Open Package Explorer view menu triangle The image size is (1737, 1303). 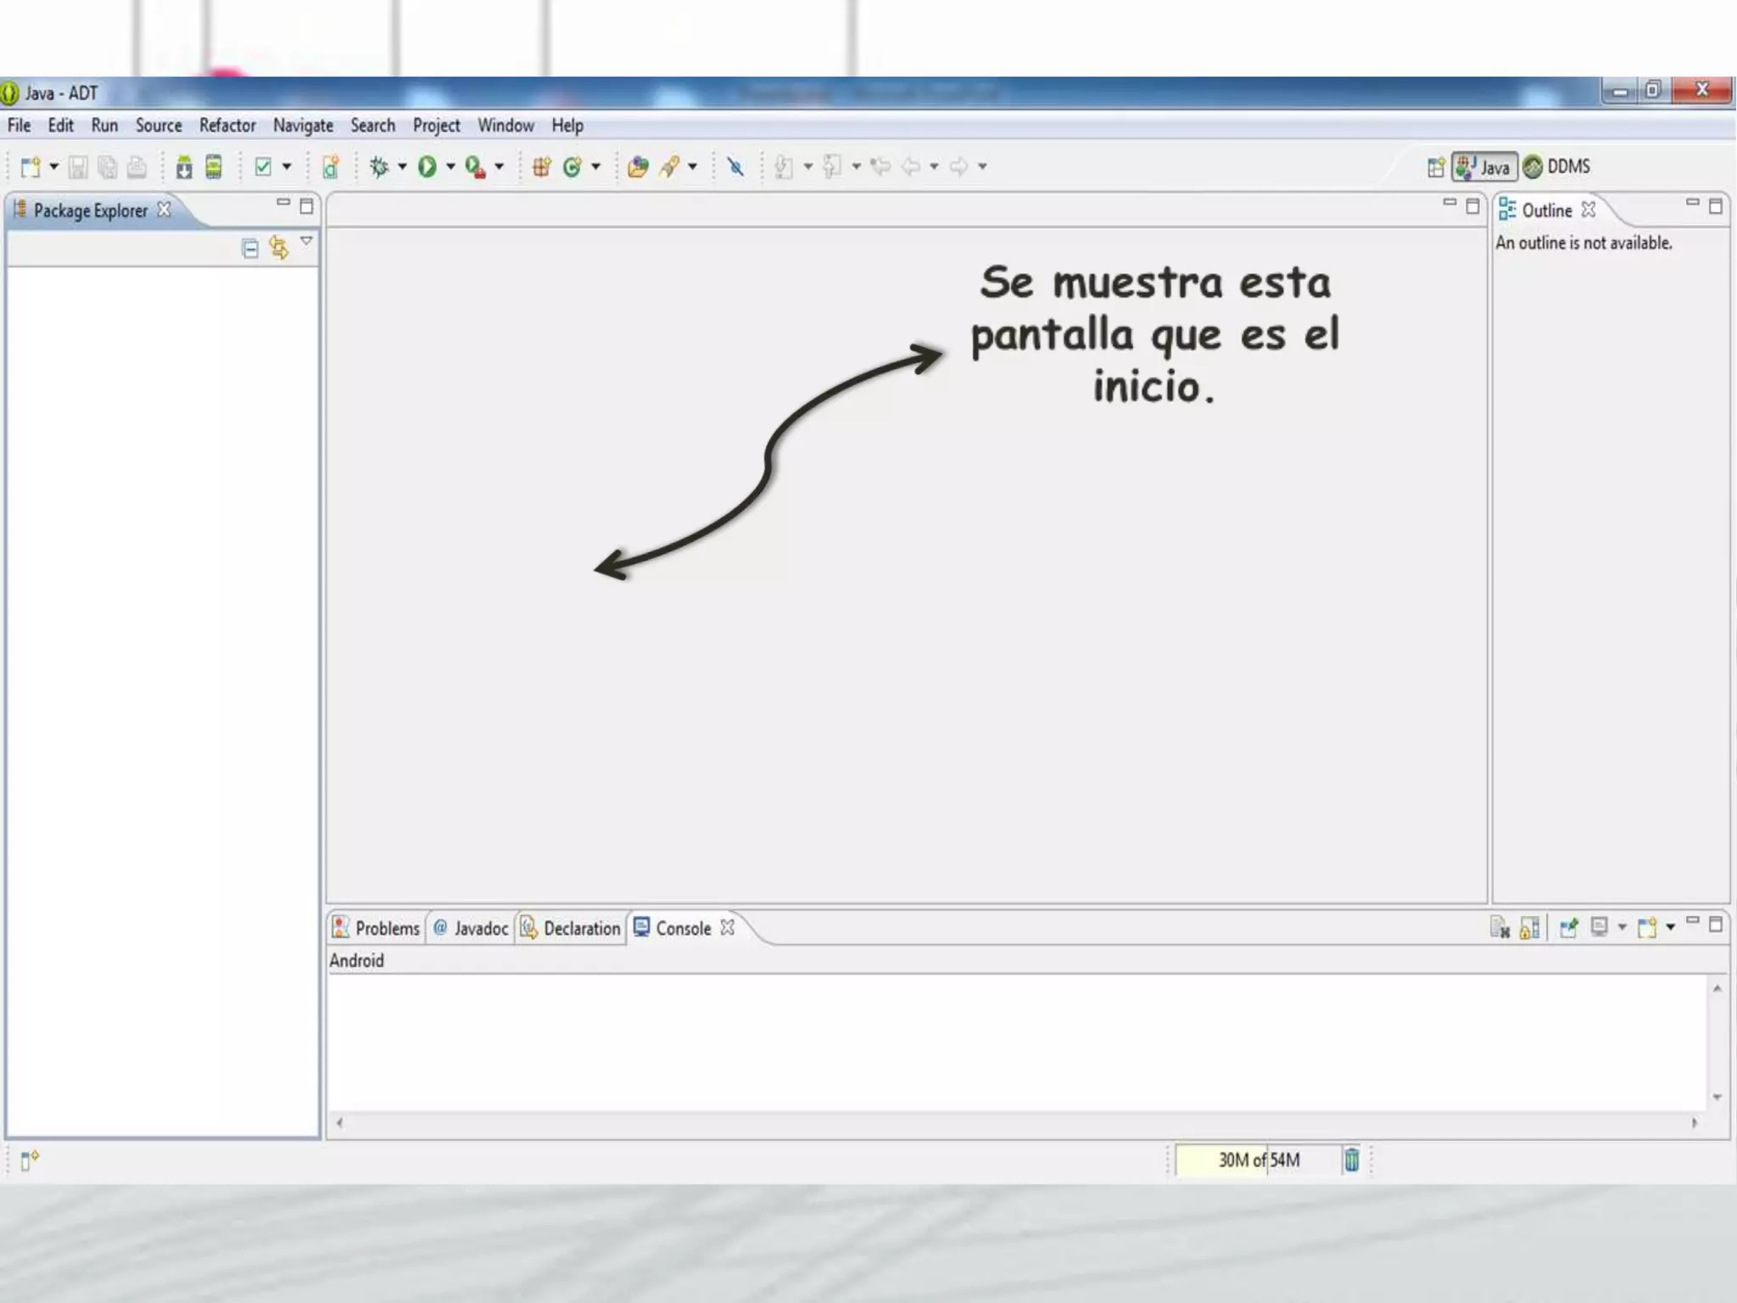coord(306,242)
